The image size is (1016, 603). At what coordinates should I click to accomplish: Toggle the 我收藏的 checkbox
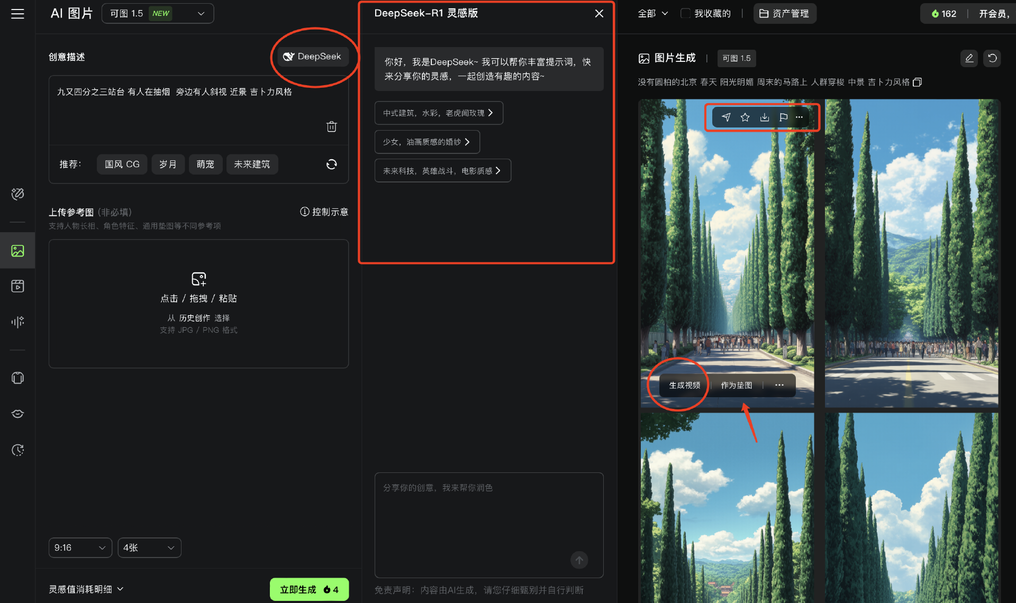point(685,14)
